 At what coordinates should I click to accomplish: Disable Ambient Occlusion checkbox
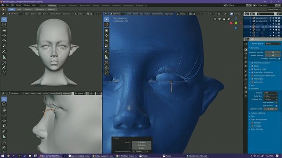[x=252, y=63]
